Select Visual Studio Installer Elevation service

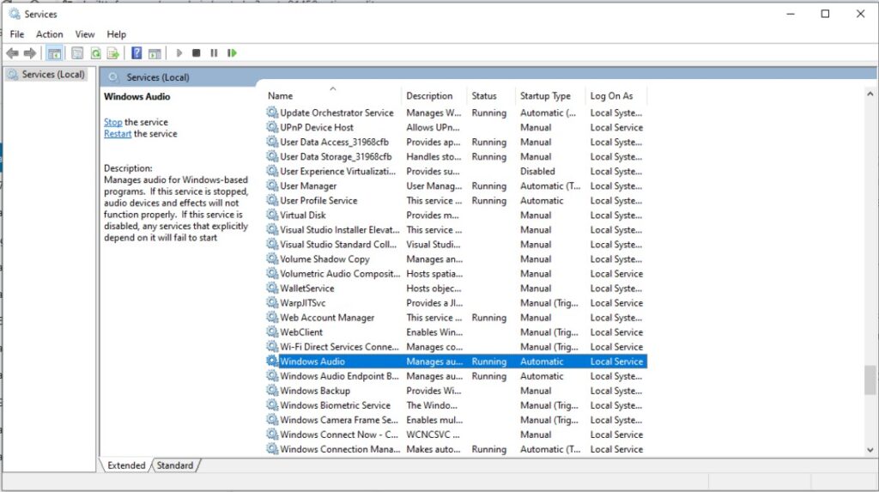pyautogui.click(x=456, y=229)
